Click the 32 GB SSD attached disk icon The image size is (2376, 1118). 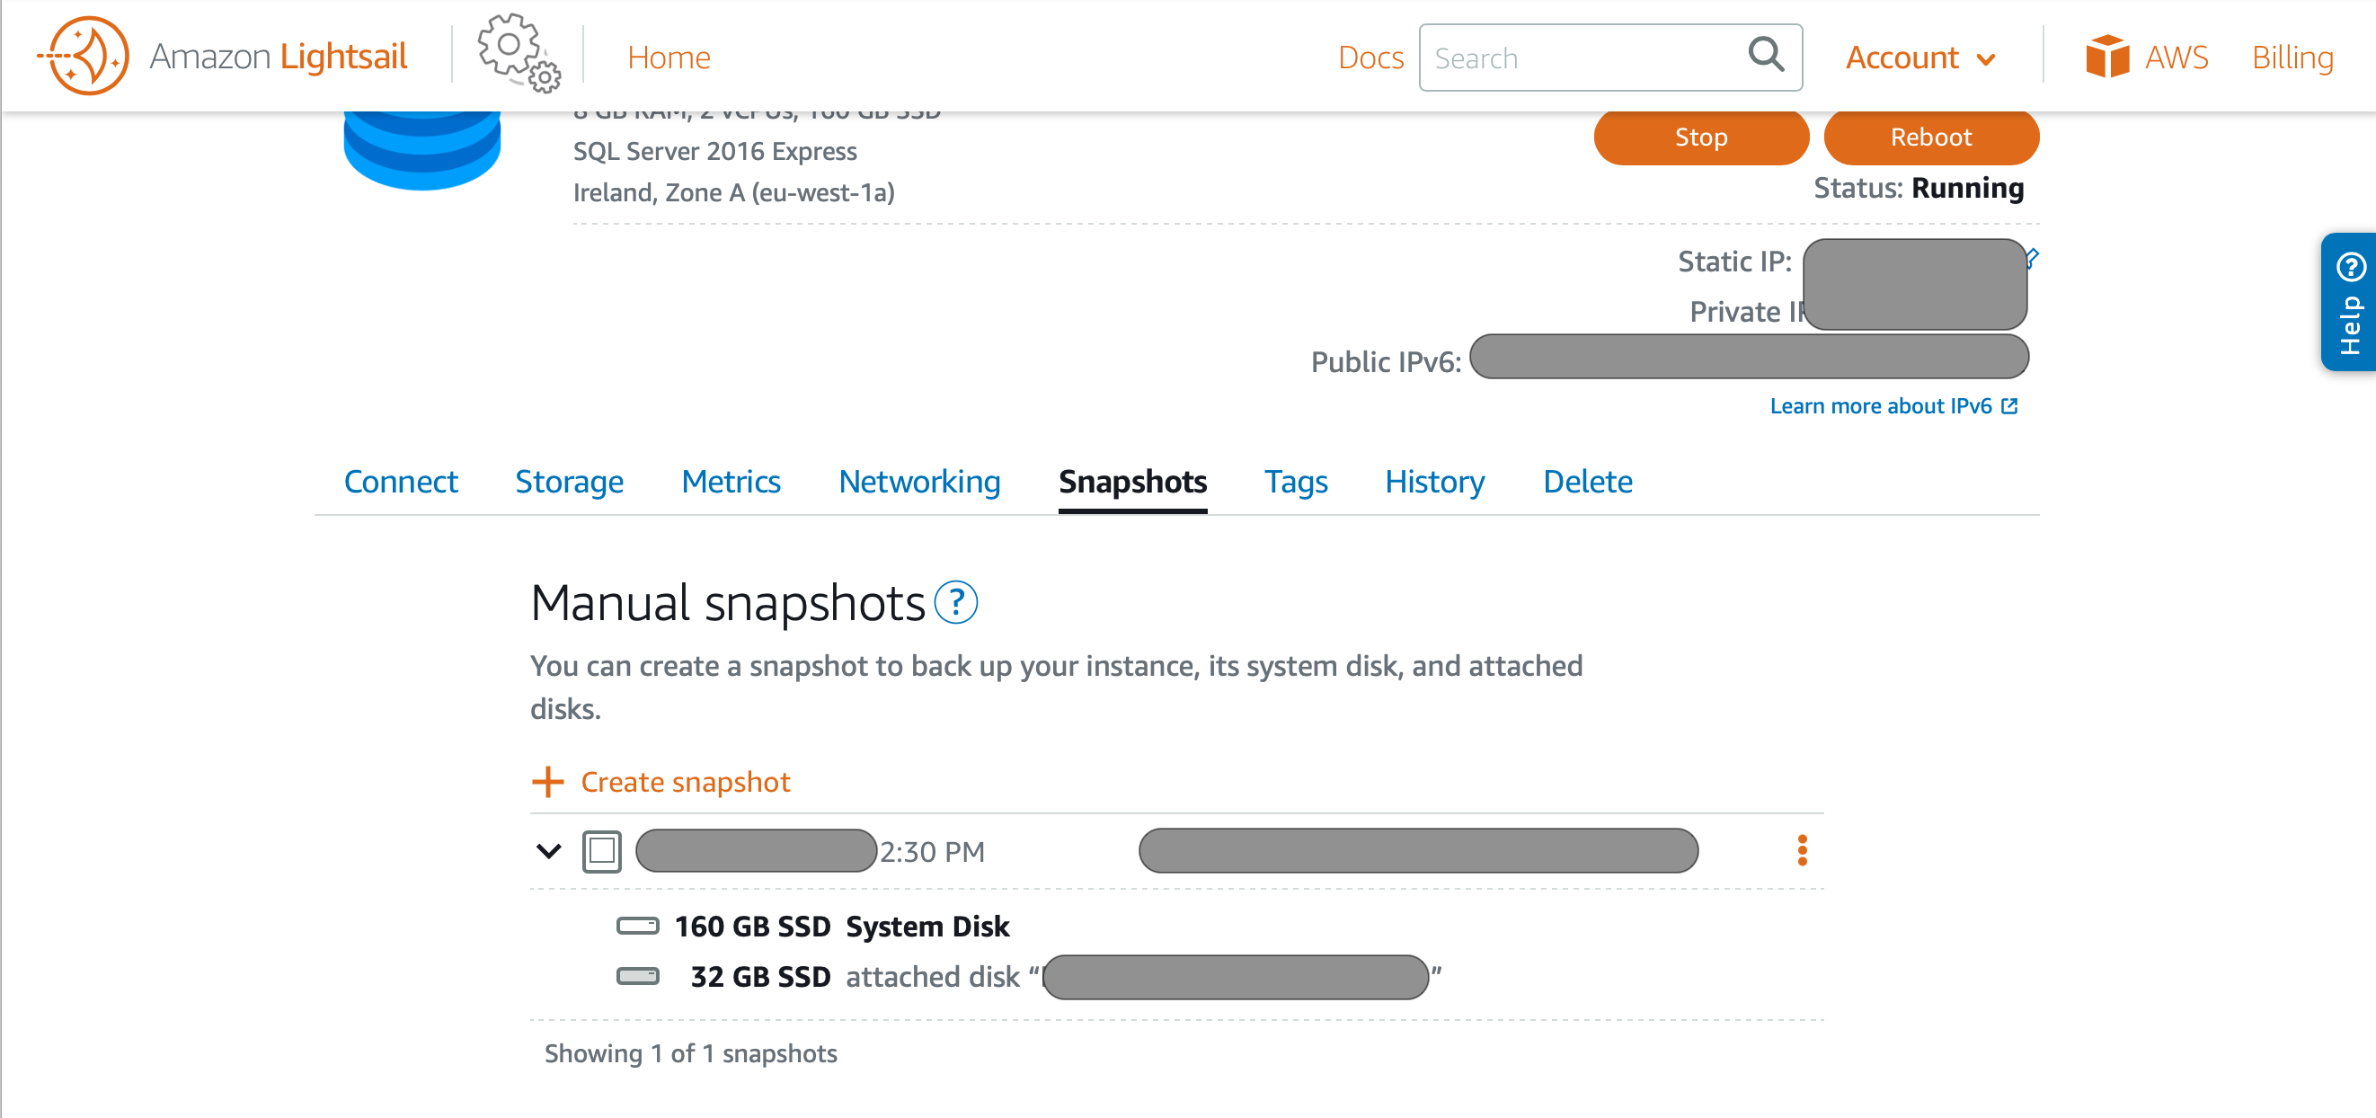tap(637, 976)
